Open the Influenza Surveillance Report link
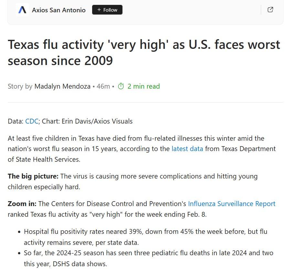This screenshot has height=273, width=287. click(x=231, y=204)
